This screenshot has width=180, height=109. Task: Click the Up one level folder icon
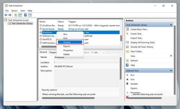coord(15,15)
